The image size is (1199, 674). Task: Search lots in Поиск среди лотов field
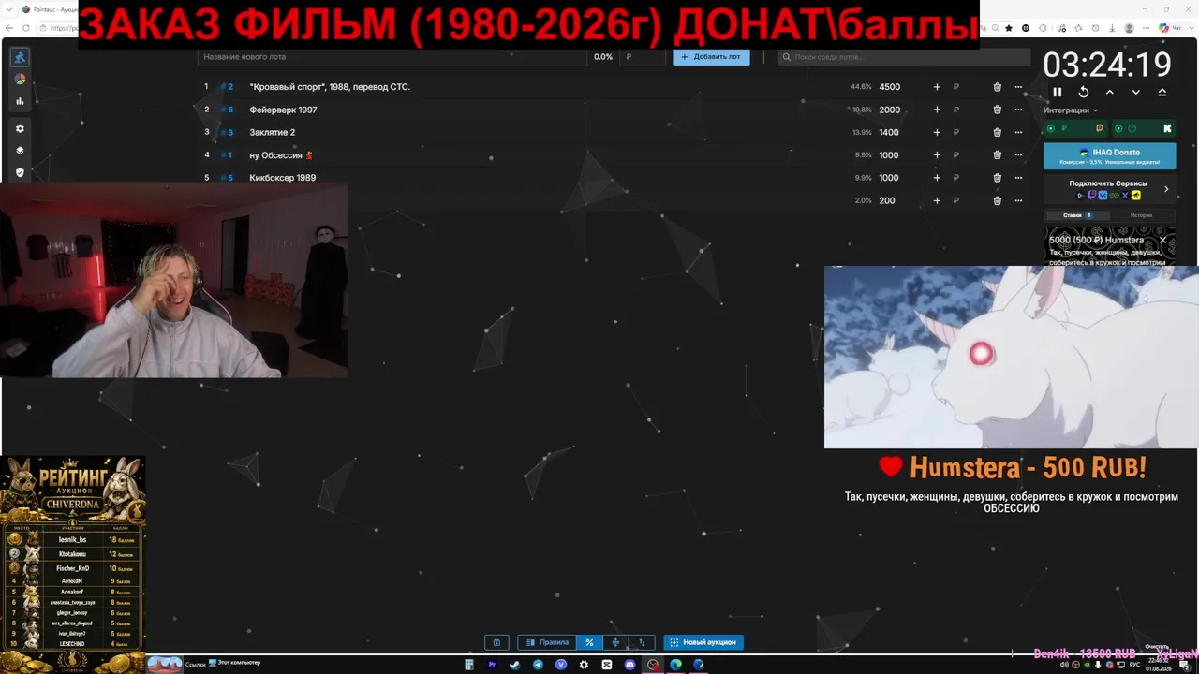coord(904,57)
